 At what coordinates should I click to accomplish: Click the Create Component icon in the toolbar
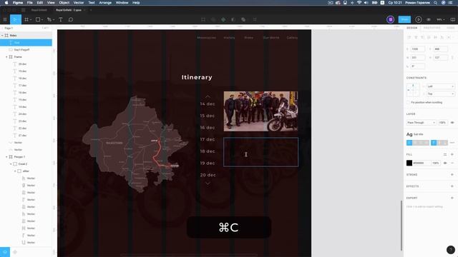[x=223, y=19]
